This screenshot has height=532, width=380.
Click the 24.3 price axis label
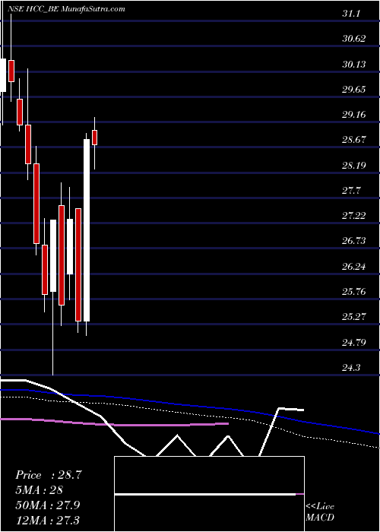click(351, 367)
